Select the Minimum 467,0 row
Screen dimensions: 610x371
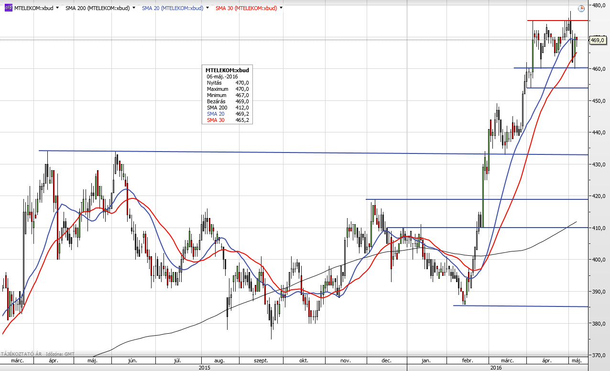tap(228, 95)
